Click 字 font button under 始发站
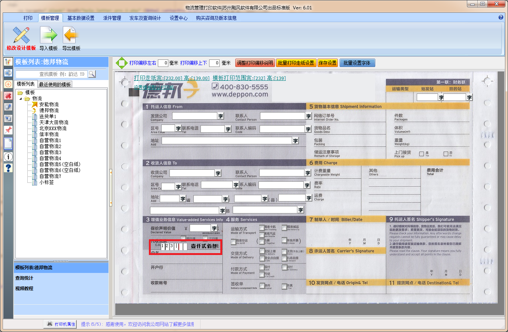 [x=441, y=97]
